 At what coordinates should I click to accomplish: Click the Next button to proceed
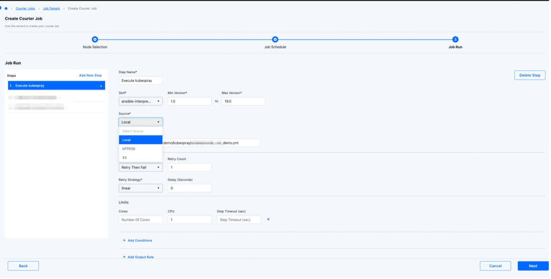(533, 265)
